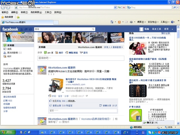The width and height of the screenshot is (180, 135).
Task: Click the 尋友工具 find friends link
Action: [x=156, y=29]
